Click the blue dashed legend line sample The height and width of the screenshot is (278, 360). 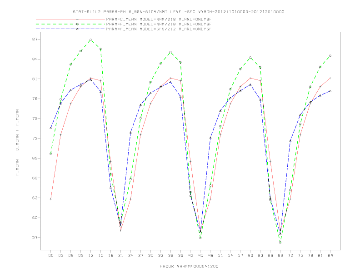[x=70, y=29]
